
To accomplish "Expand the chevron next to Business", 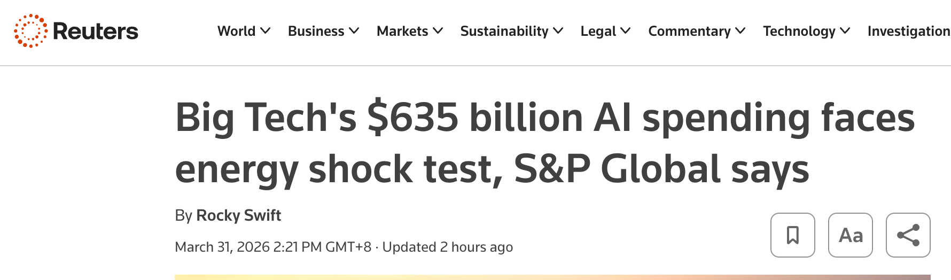I will point(354,31).
